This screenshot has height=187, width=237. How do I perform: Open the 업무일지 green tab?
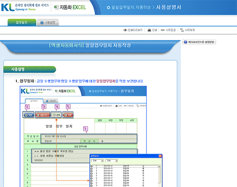[22, 22]
